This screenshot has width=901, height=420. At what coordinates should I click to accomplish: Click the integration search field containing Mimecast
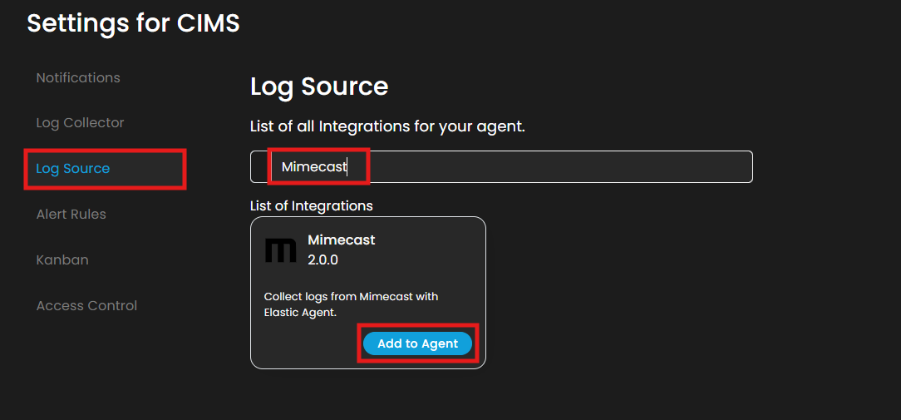point(501,167)
